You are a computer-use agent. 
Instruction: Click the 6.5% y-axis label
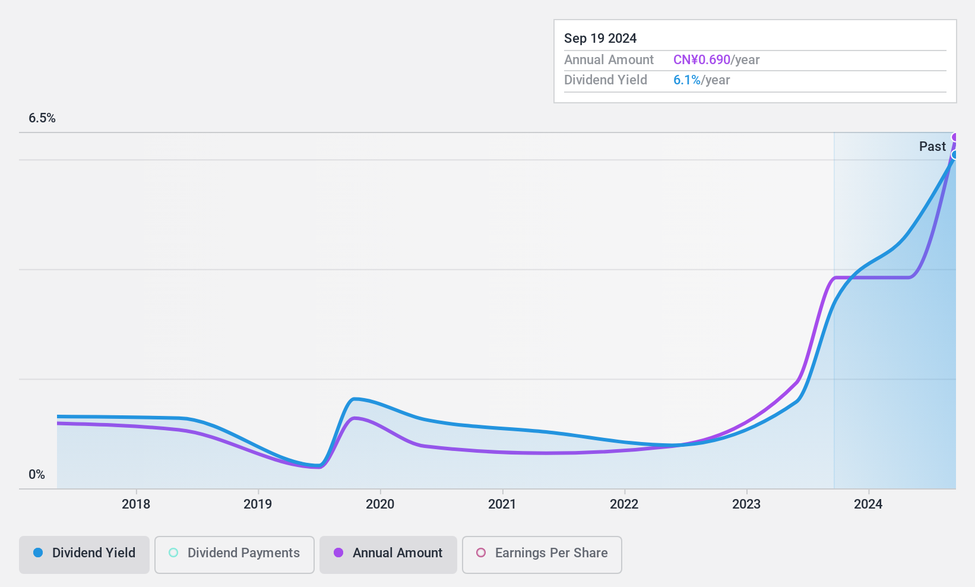(42, 118)
